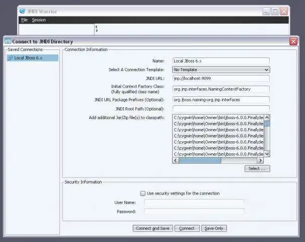This screenshot has width=305, height=242.
Task: Click the empty JNDI Root Path field
Action: pos(221,109)
